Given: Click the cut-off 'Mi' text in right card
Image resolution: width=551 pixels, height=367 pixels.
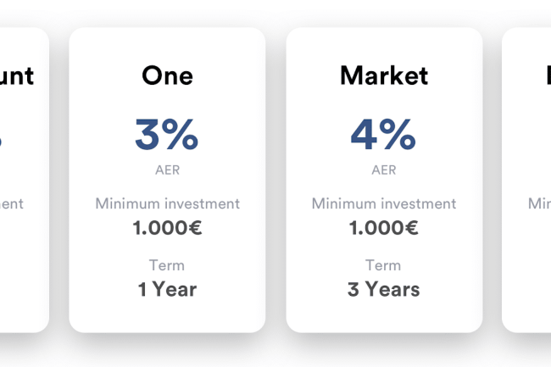Looking at the screenshot, I should pos(539,203).
